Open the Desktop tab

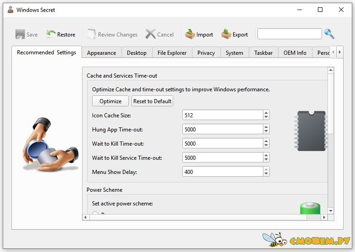pyautogui.click(x=137, y=53)
